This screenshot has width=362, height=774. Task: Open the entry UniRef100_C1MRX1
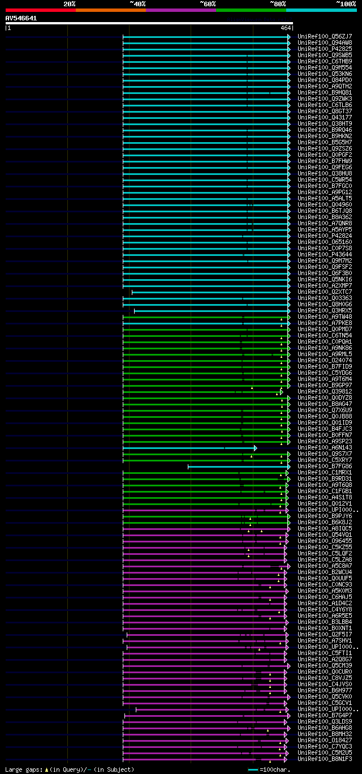[325, 472]
